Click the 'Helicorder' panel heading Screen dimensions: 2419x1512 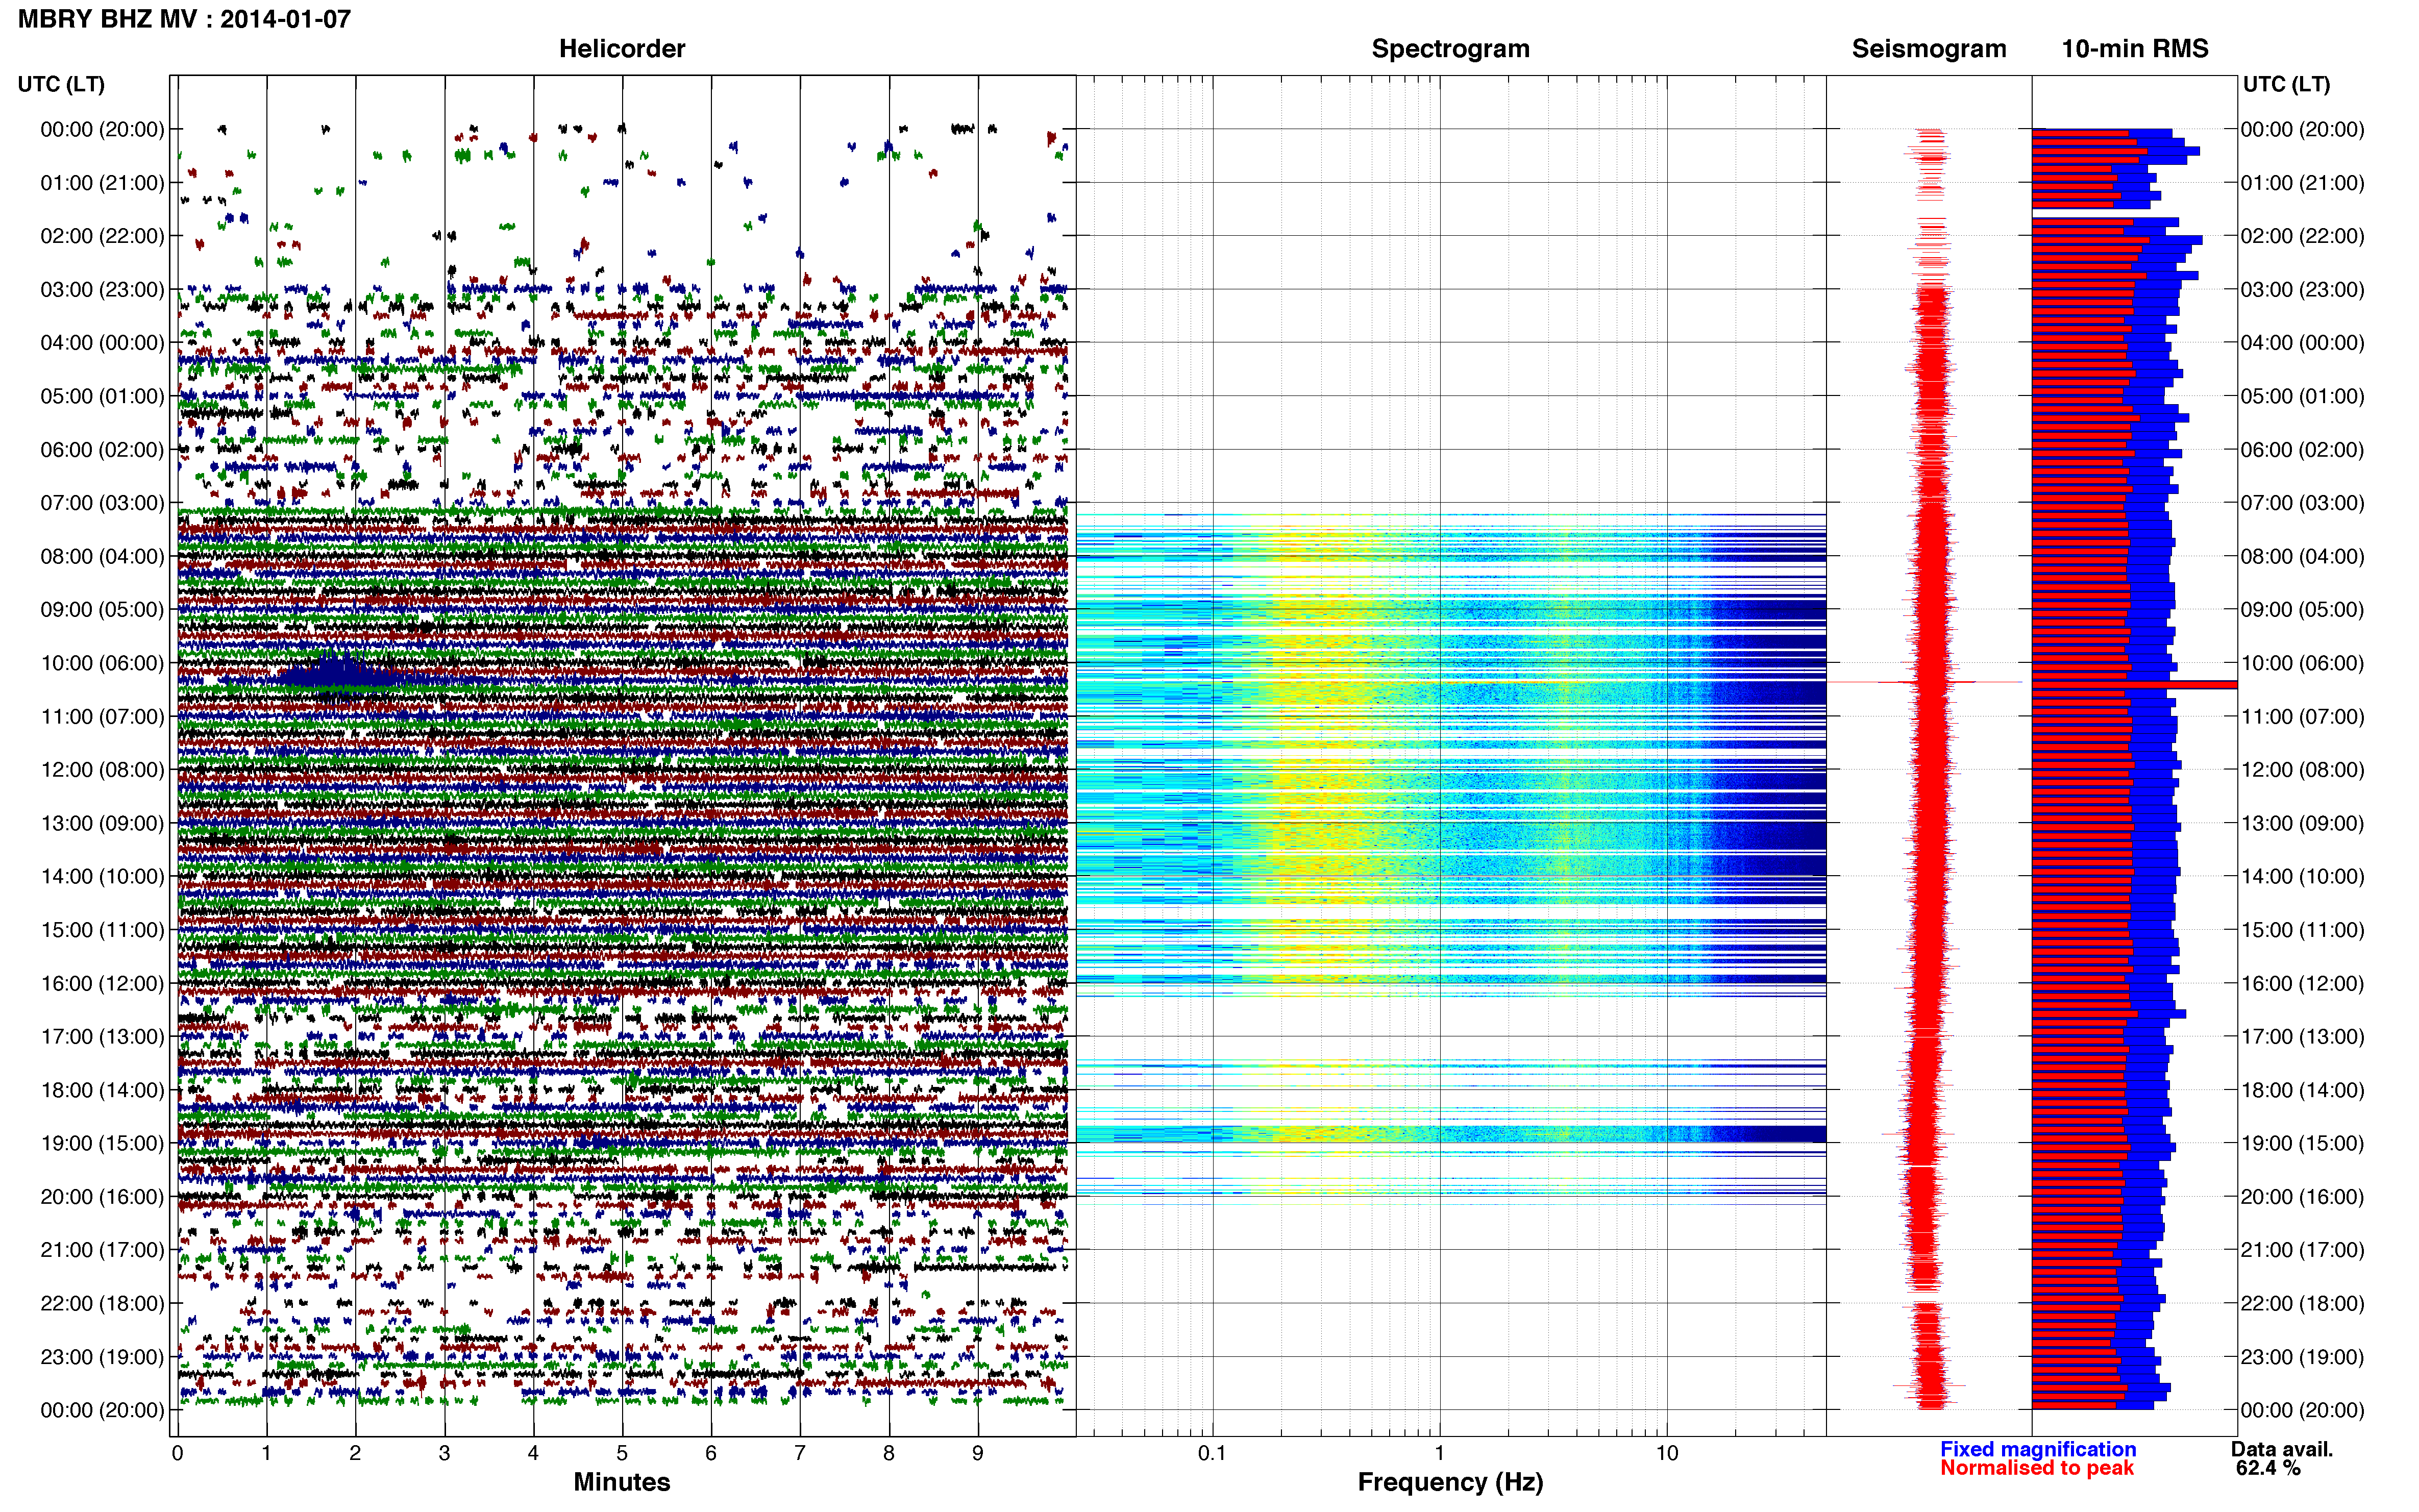tap(621, 48)
